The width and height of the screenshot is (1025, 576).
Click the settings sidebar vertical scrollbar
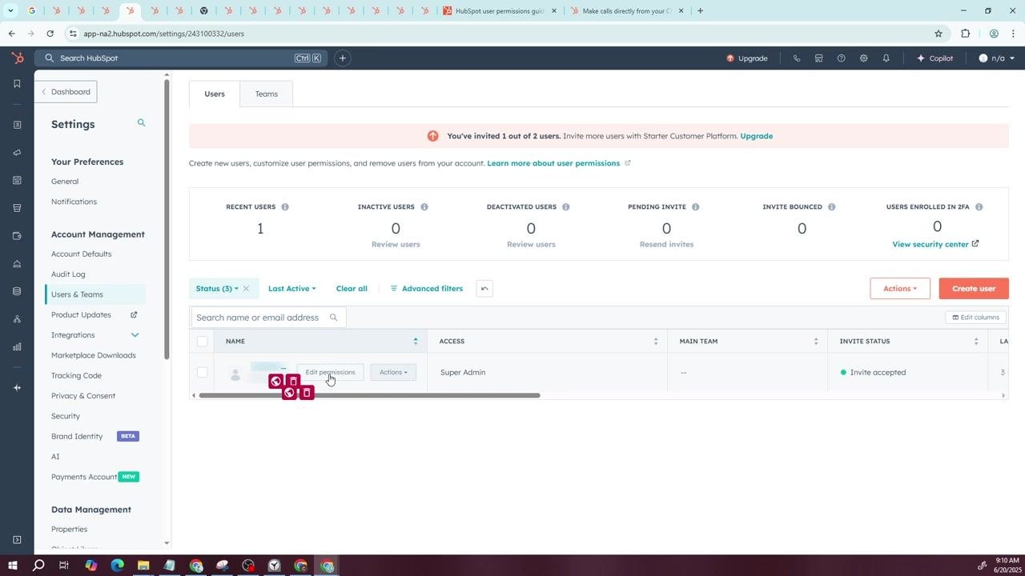[167, 220]
